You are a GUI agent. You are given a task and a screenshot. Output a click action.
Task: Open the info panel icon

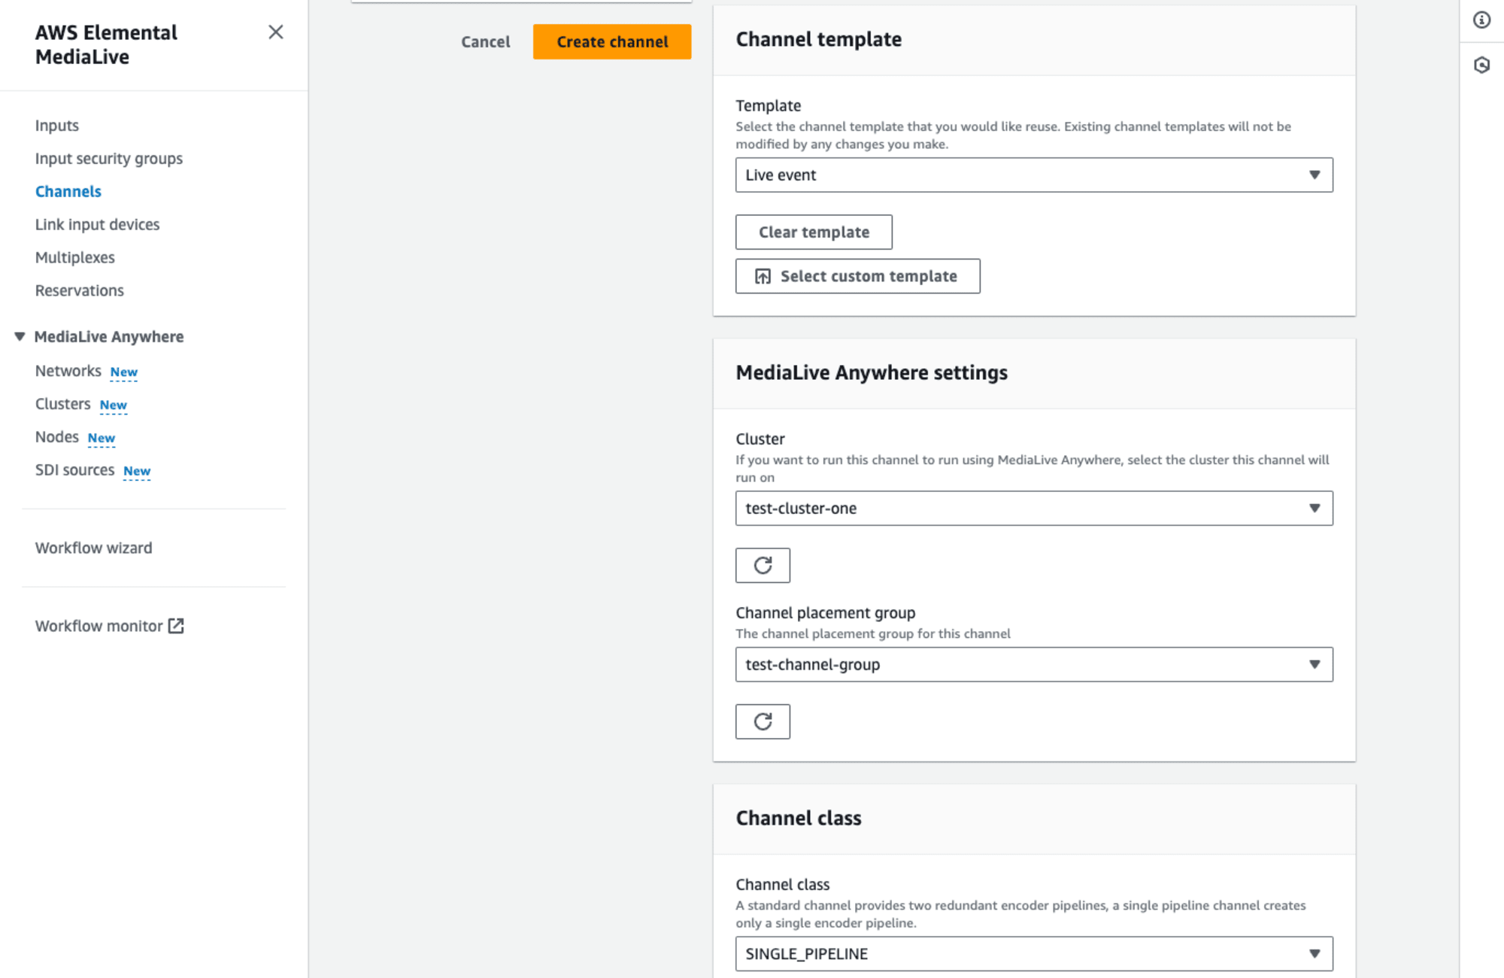[1481, 20]
